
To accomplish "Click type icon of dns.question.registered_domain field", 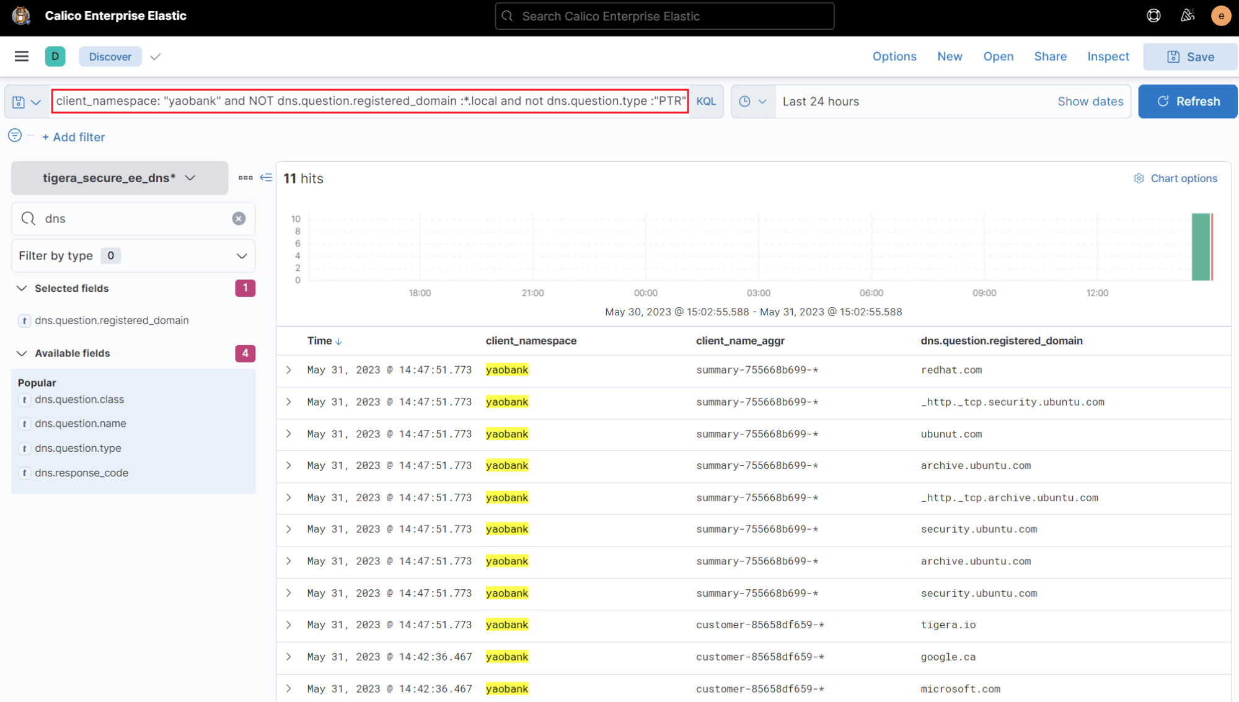I will [24, 320].
